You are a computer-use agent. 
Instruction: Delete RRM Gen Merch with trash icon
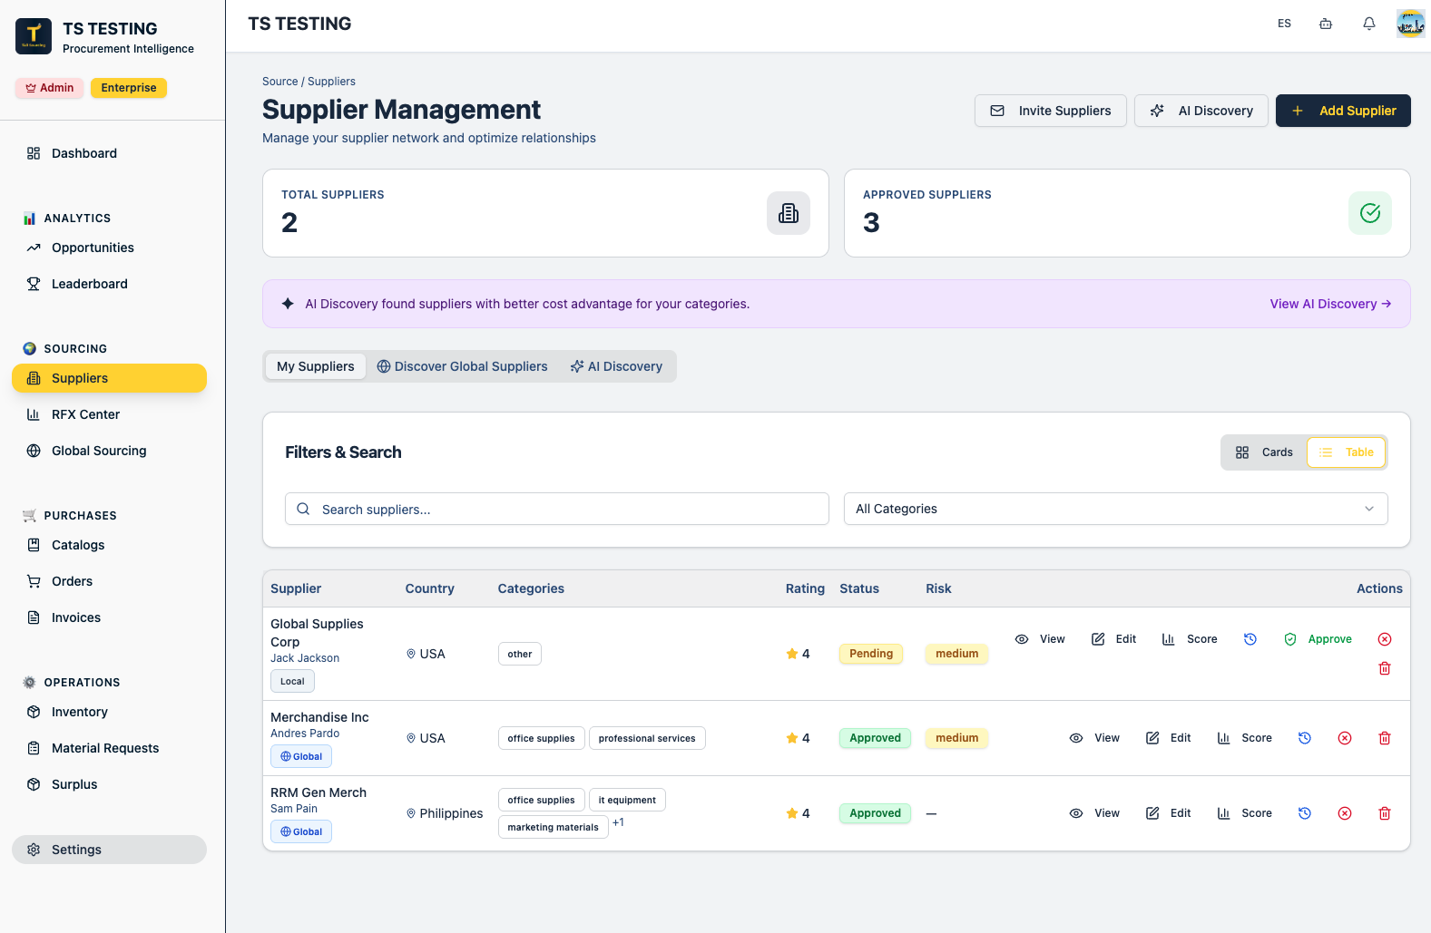tap(1385, 813)
